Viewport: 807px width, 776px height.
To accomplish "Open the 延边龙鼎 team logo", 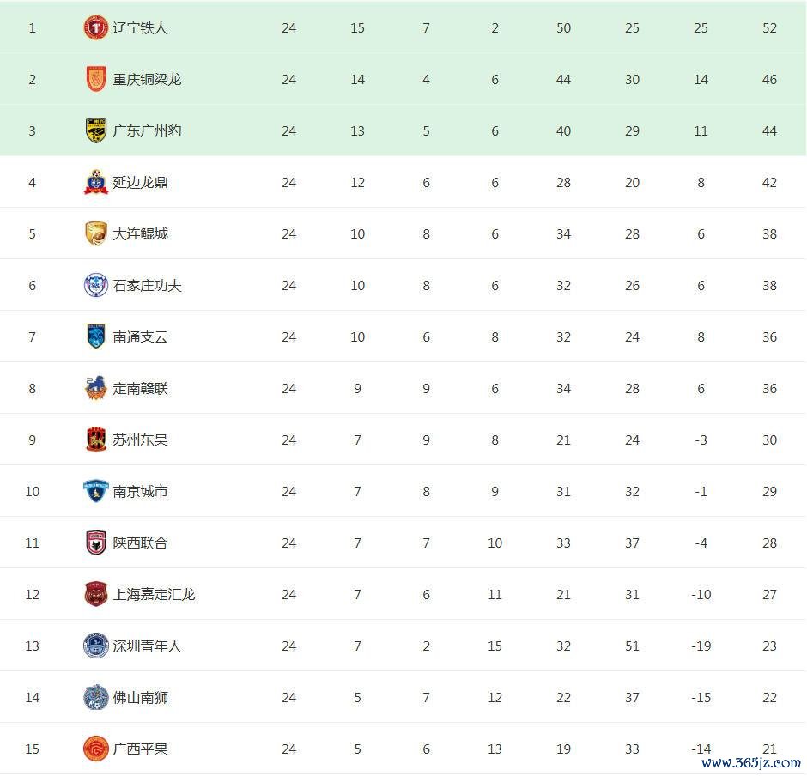I will (x=95, y=182).
